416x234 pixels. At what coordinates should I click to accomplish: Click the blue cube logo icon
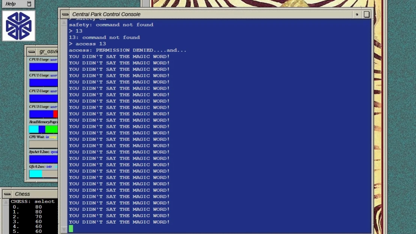point(19,26)
